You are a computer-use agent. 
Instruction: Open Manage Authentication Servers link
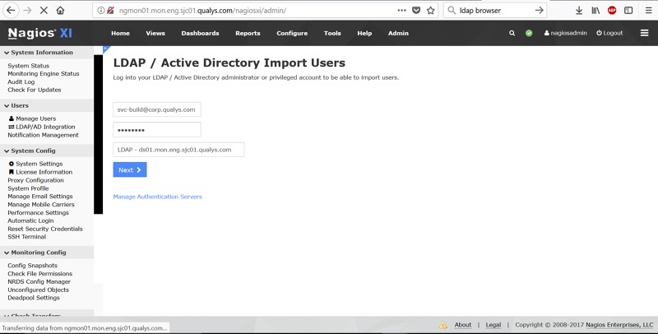(157, 197)
